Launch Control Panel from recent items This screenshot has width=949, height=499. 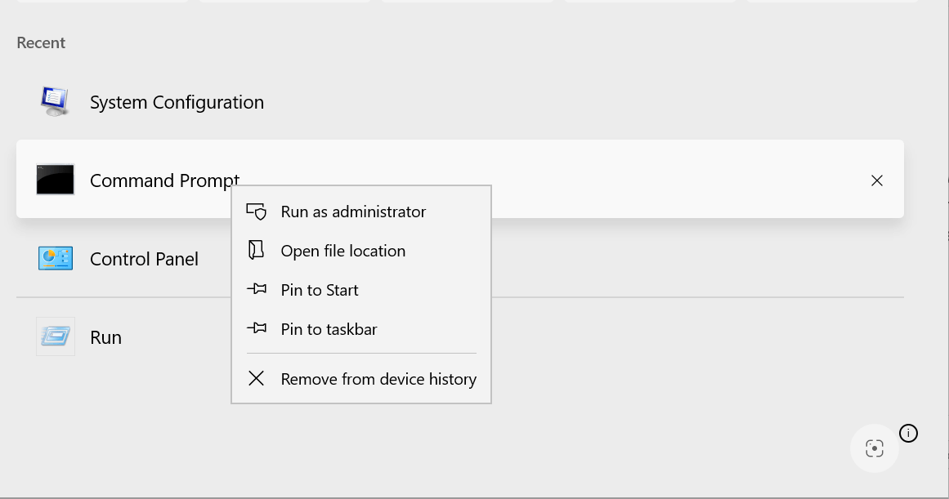(x=144, y=259)
